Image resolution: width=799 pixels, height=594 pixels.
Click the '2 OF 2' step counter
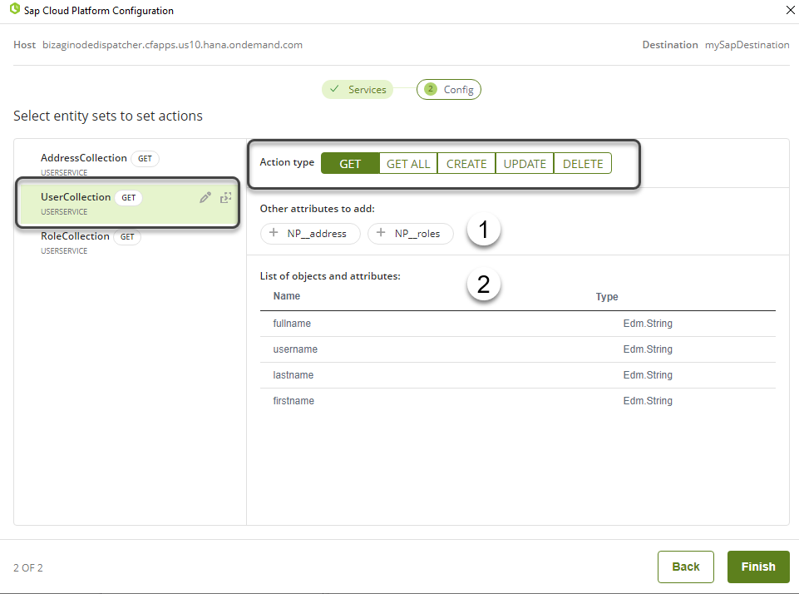pyautogui.click(x=28, y=567)
